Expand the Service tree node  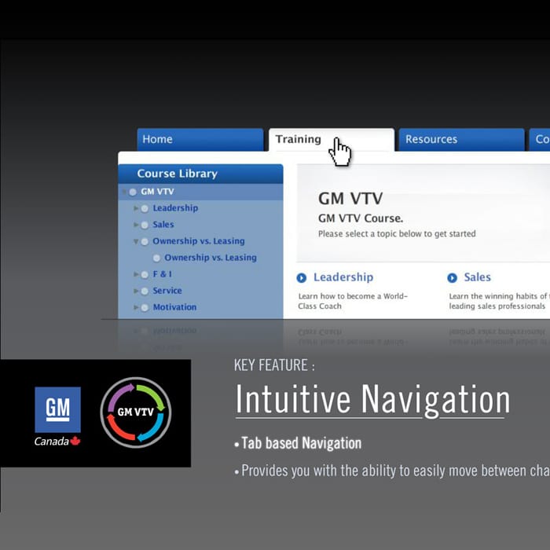pos(136,291)
